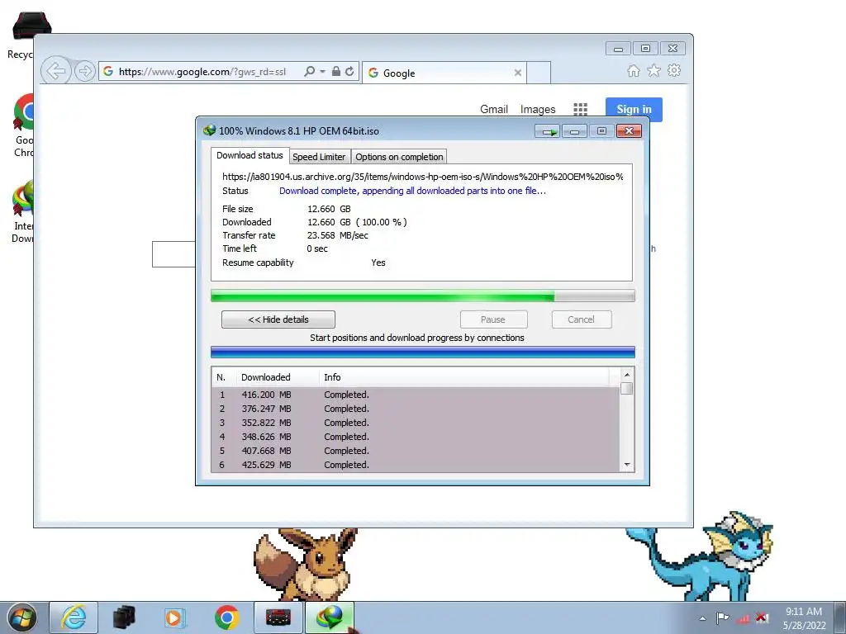The width and height of the screenshot is (846, 634).
Task: Click the Google search box behind the dialog
Action: point(173,254)
